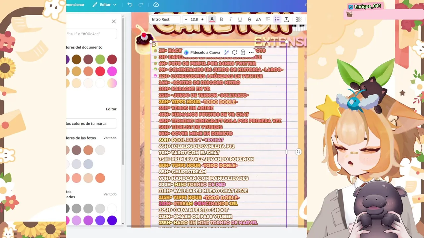The image size is (424, 238).
Task: Toggle uppercase aA formatting
Action: coord(258,20)
